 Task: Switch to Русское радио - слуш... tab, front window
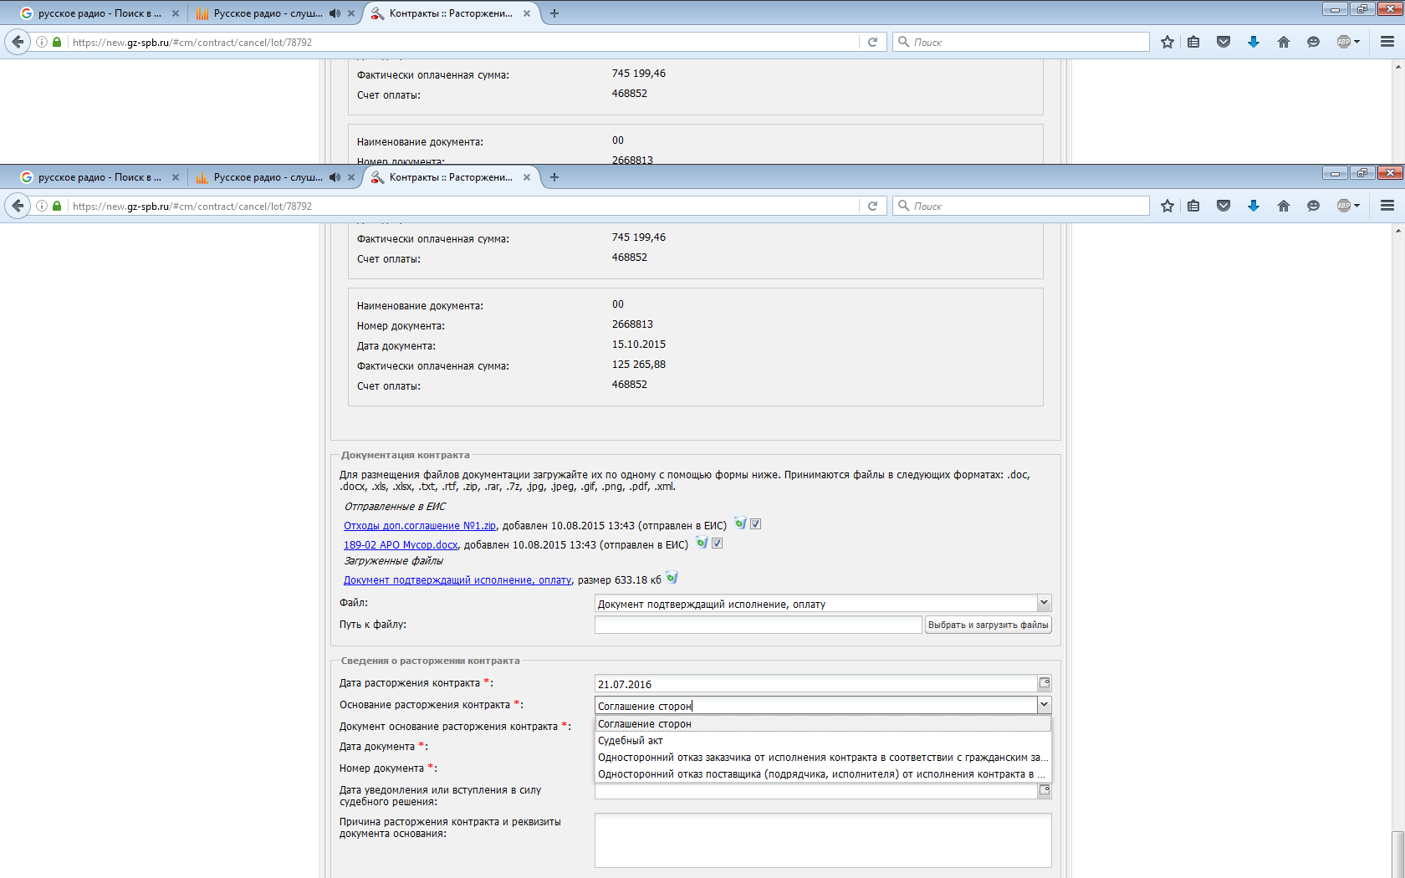[x=268, y=177]
